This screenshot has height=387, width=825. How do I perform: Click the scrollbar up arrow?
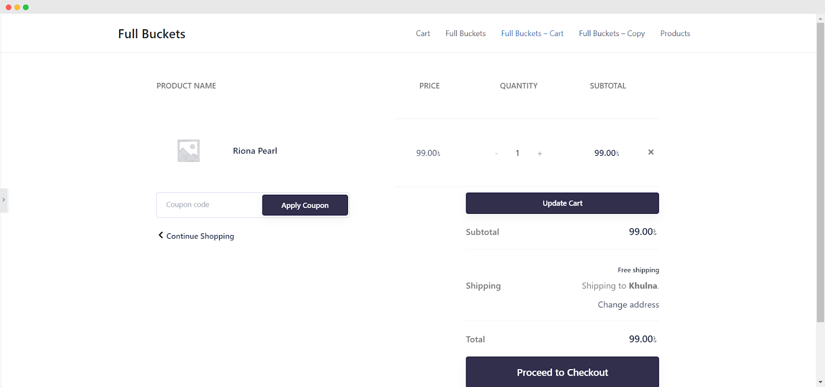pyautogui.click(x=820, y=18)
